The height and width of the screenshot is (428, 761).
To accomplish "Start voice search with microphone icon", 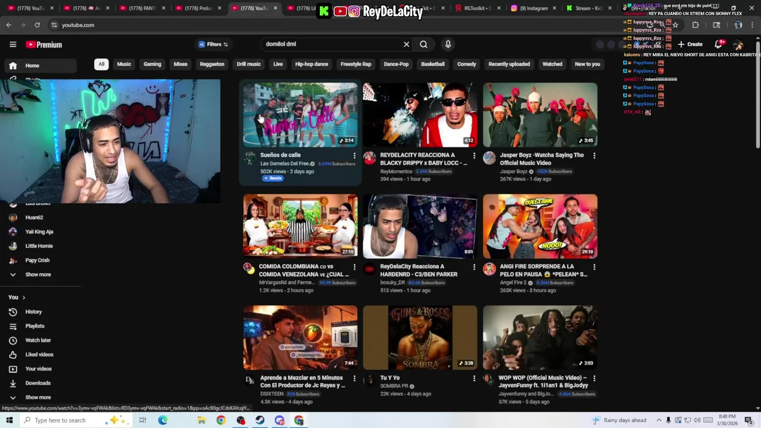I will (448, 44).
